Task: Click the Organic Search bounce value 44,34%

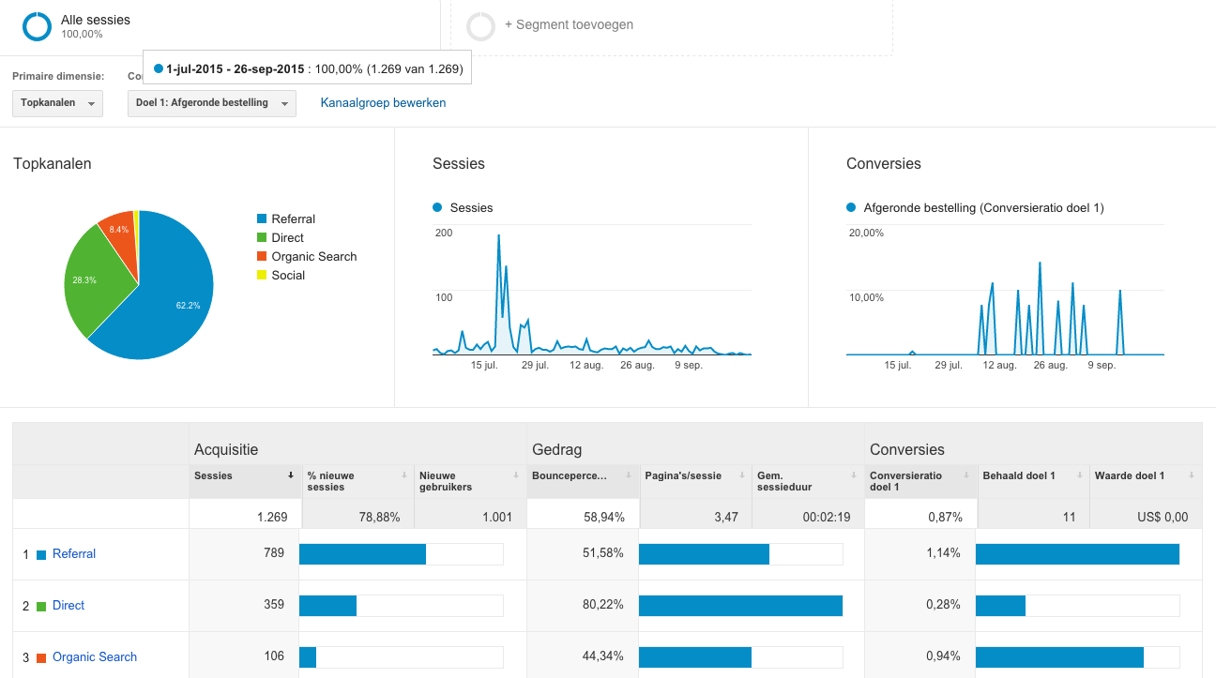Action: click(603, 656)
